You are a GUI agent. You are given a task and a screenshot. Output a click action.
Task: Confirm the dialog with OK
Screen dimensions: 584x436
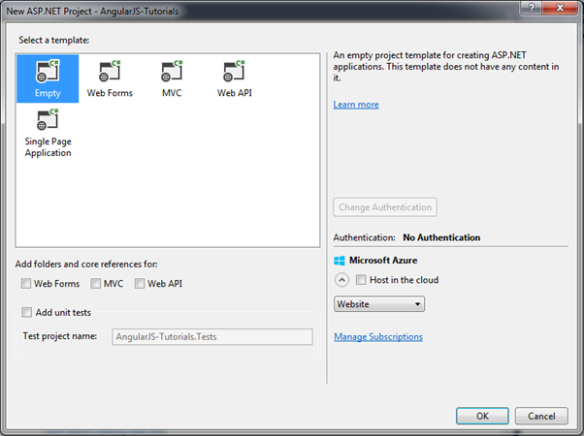(x=482, y=415)
